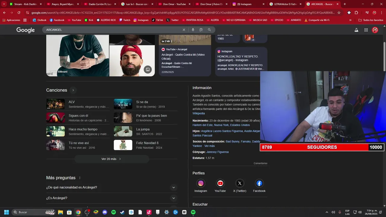The image size is (386, 217).
Task: Expand the '¿Es Arcángel?' question
Action: (112, 198)
